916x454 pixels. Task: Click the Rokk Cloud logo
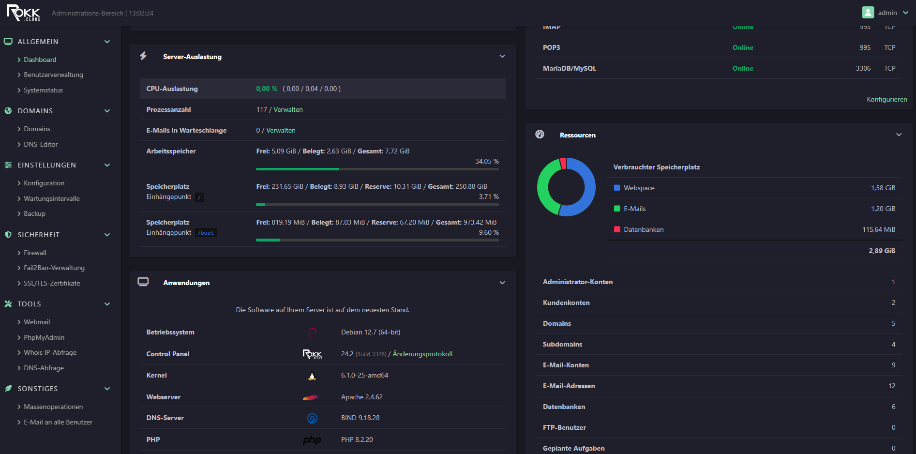click(23, 13)
